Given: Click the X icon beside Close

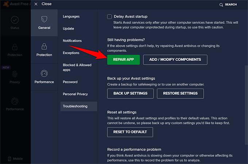Looking at the screenshot, I should coord(36,4).
